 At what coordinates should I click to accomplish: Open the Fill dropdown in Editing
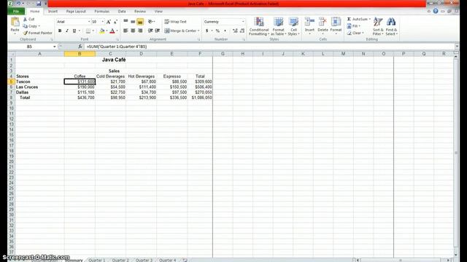point(353,26)
